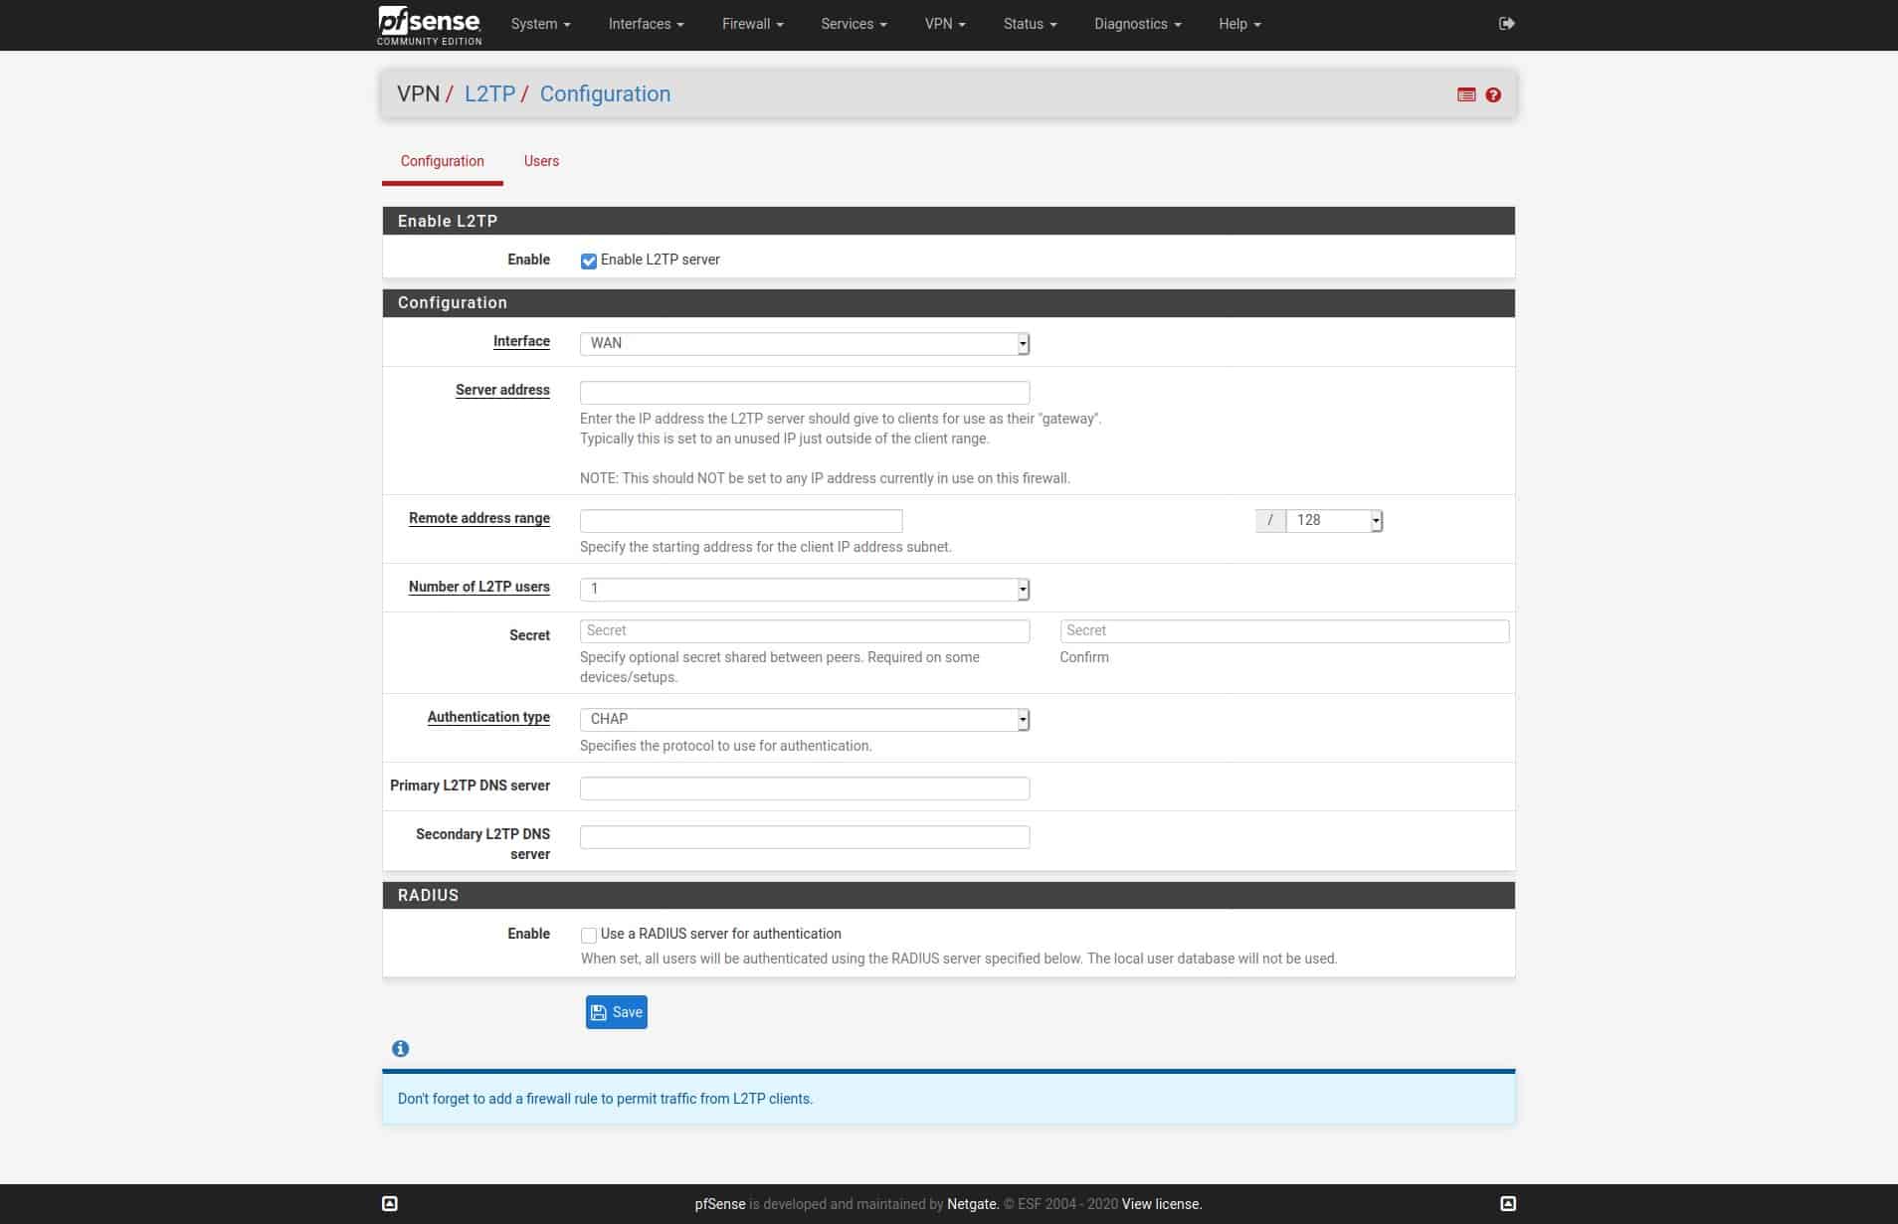Viewport: 1898px width, 1224px height.
Task: Open the subnet mask 128 dropdown
Action: [1334, 520]
